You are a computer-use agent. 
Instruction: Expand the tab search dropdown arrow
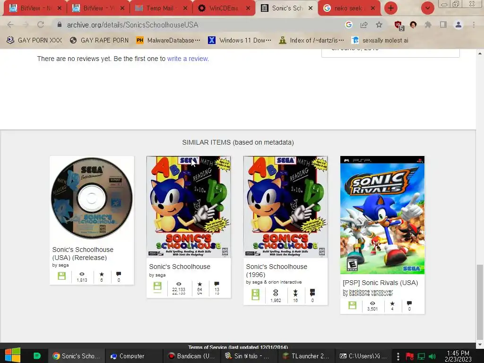pos(427,8)
